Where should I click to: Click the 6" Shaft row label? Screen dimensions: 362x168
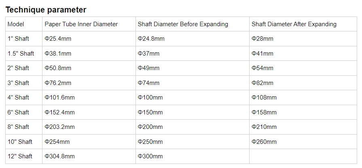(18, 112)
